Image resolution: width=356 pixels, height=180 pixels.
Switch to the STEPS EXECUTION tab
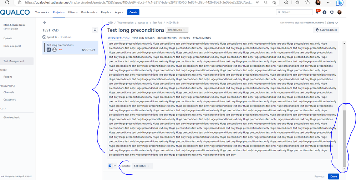point(118,38)
